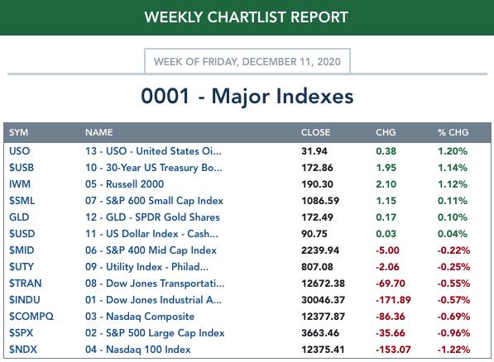Sort table by the CLOSE column header

[316, 132]
